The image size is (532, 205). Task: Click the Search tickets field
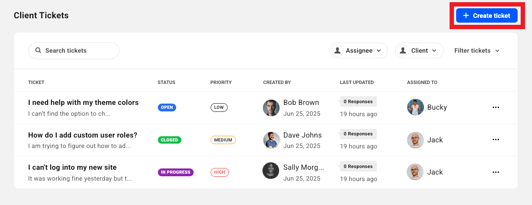[x=74, y=50]
